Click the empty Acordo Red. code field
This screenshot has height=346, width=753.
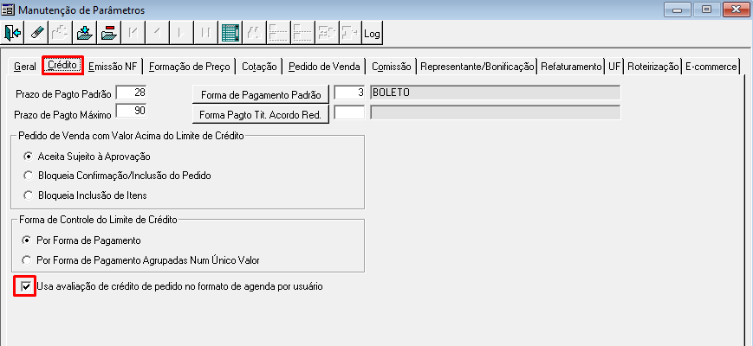click(350, 113)
